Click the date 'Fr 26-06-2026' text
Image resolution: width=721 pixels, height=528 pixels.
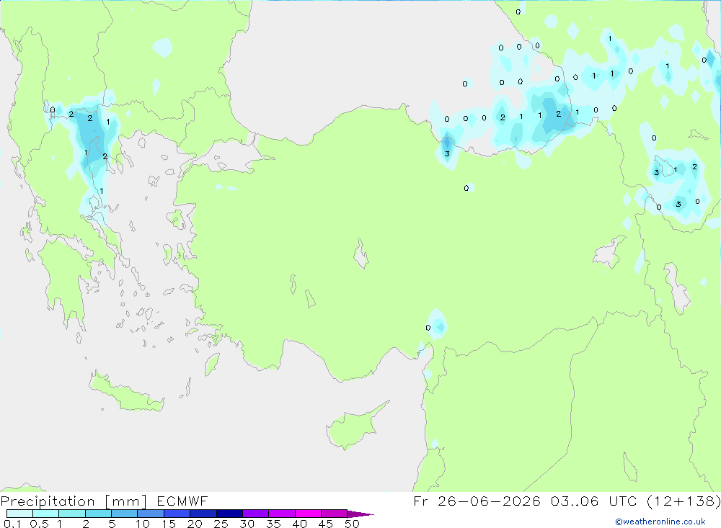tap(477, 501)
